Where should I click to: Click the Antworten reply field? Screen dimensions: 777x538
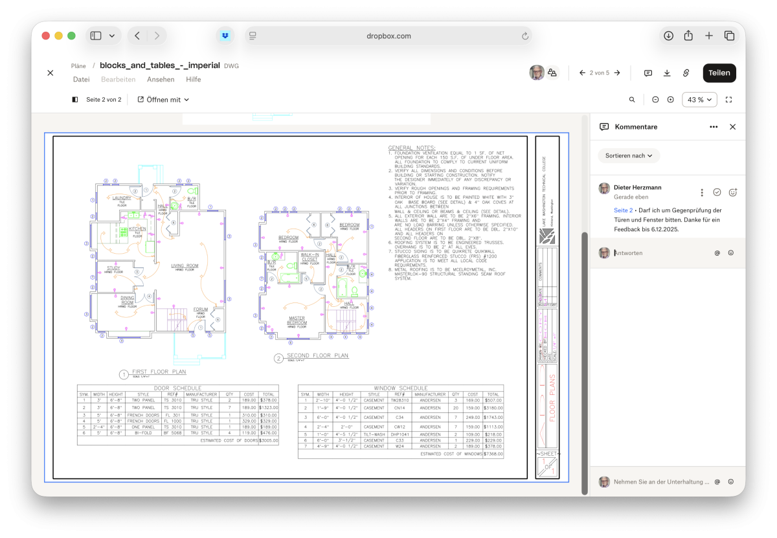point(661,253)
